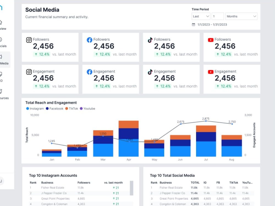This screenshot has height=206, width=275.
Task: Click the TikTok icon on Followers card
Action: (150, 40)
